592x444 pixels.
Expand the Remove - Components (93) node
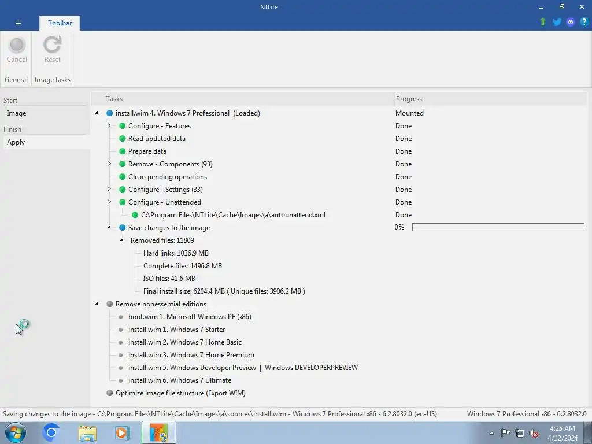109,164
